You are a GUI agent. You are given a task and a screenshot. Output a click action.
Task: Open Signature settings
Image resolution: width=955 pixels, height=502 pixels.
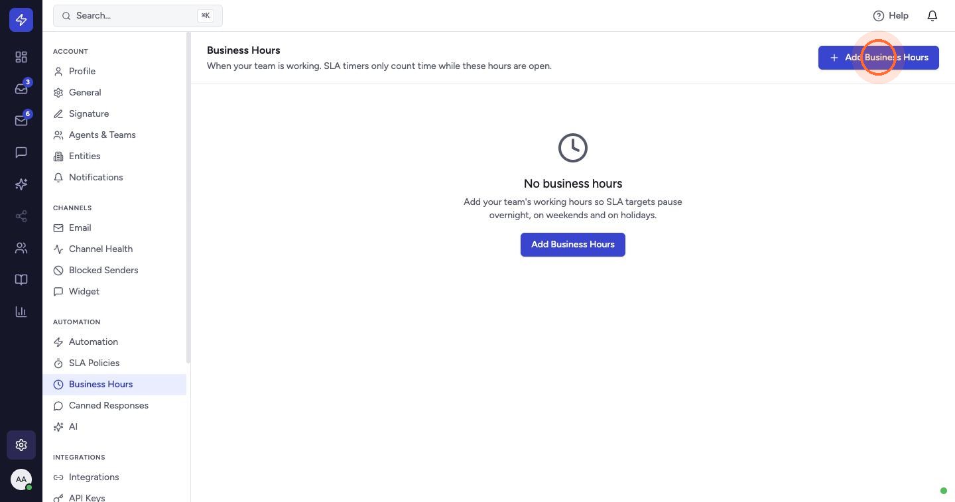114,114
